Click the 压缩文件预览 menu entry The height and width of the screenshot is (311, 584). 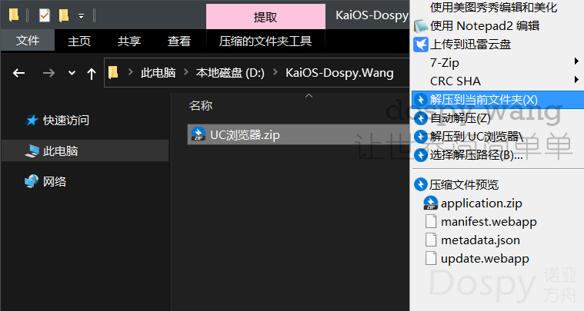point(464,184)
